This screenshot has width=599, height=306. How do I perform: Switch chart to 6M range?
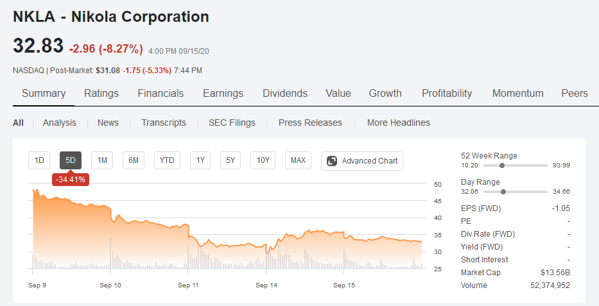(x=134, y=160)
